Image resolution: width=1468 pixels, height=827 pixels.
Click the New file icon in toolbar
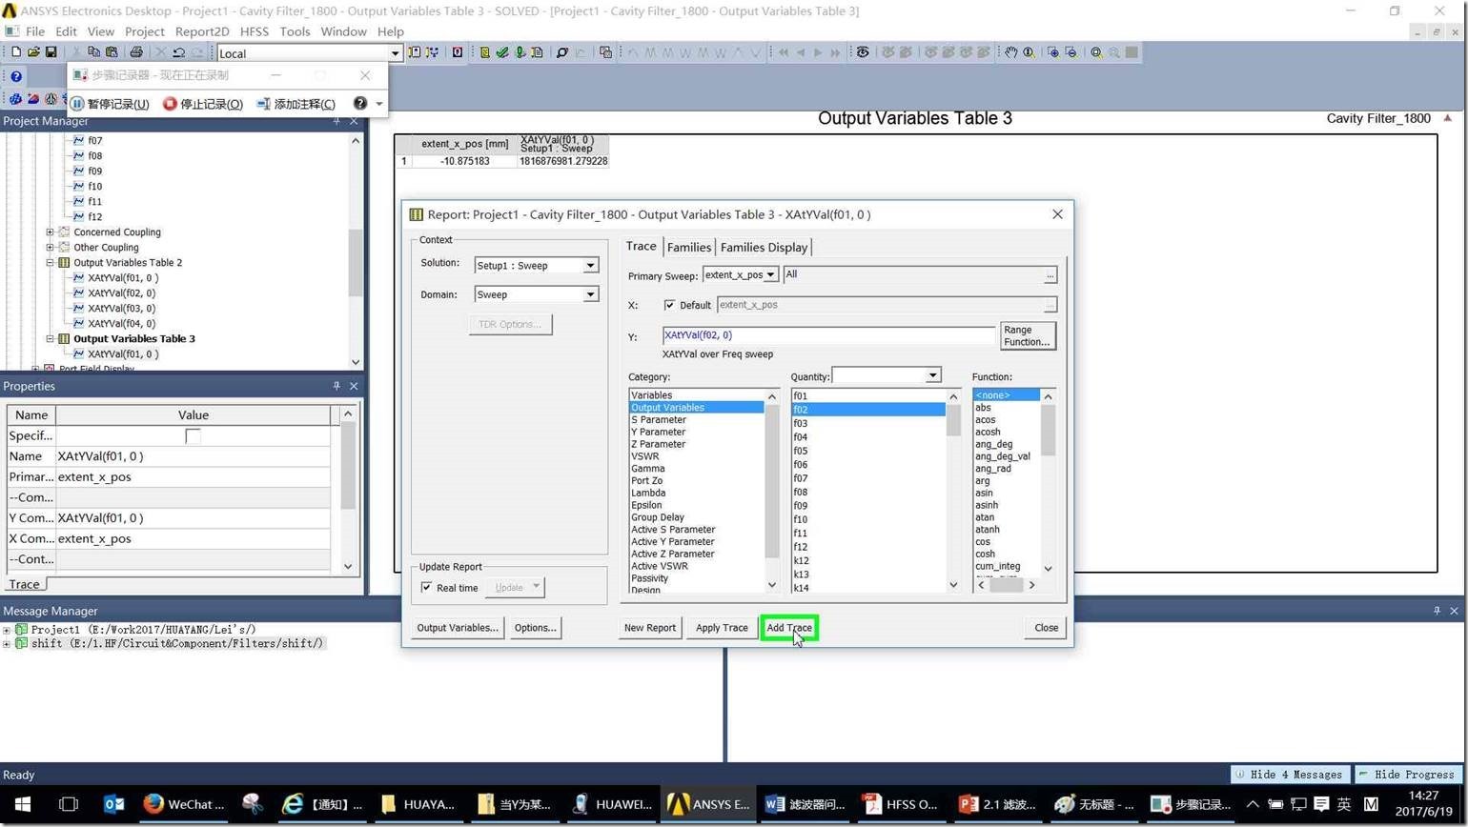[x=15, y=52]
